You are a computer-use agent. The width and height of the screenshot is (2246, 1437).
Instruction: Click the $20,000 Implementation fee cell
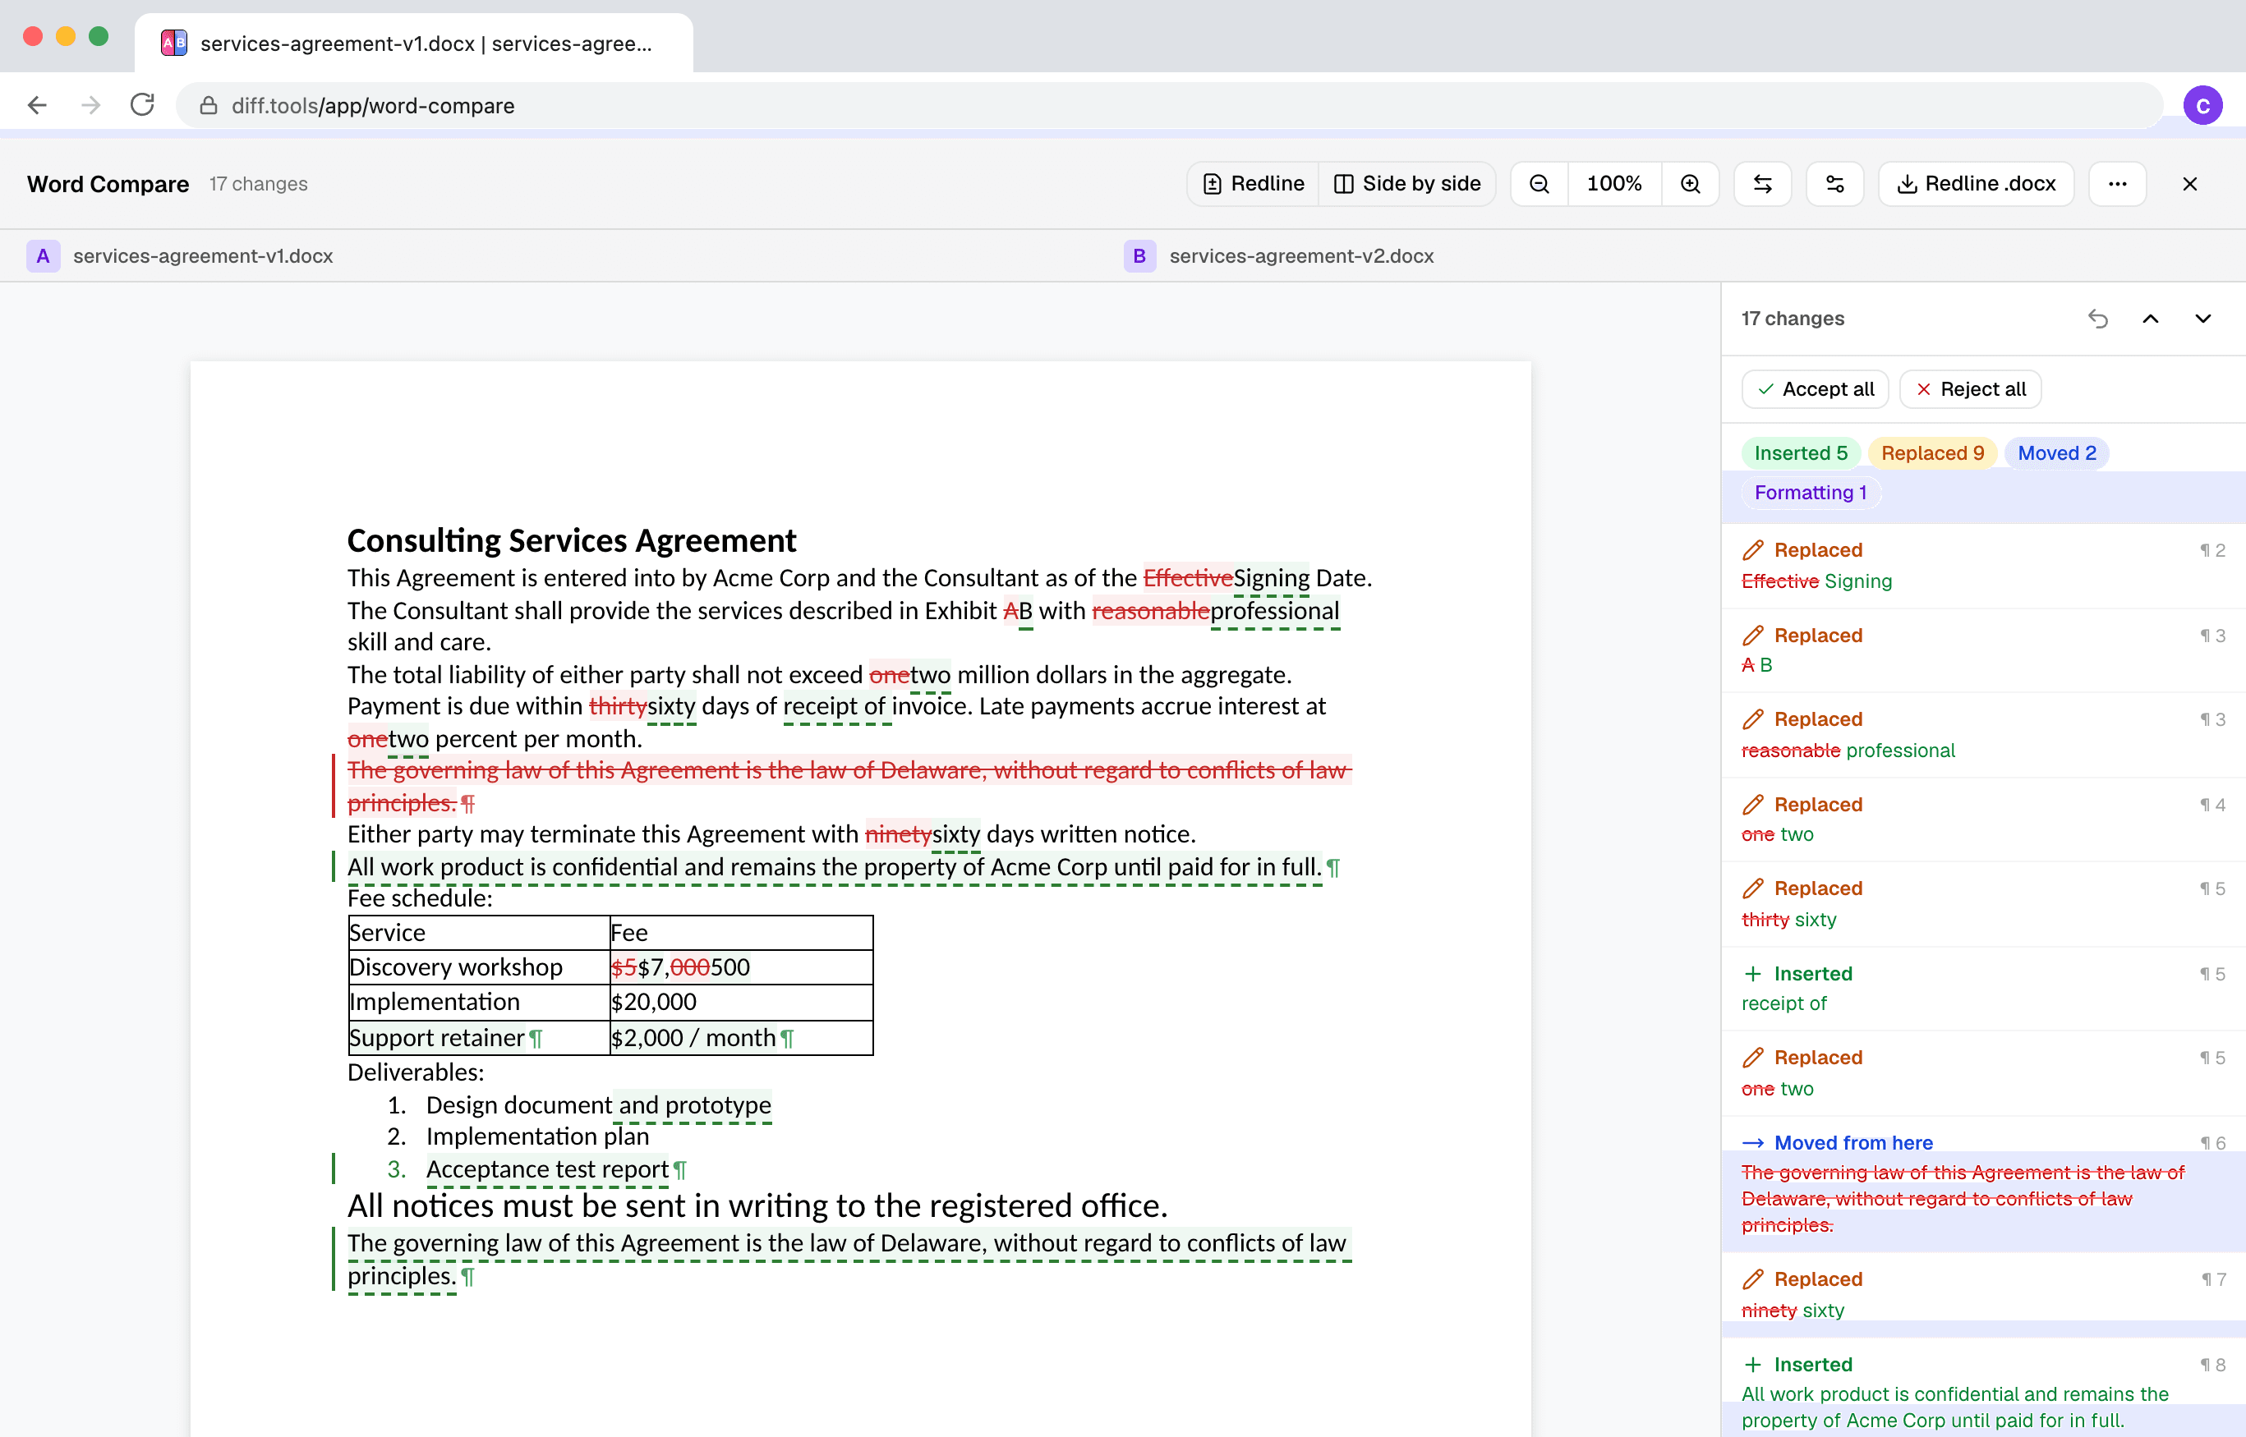click(741, 1002)
